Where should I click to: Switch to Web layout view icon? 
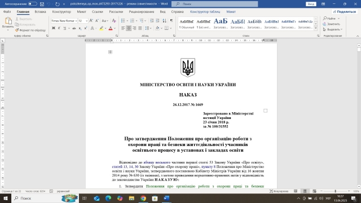[314, 191]
